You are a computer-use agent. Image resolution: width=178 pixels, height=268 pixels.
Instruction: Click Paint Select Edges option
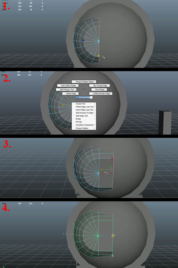[x=68, y=85]
